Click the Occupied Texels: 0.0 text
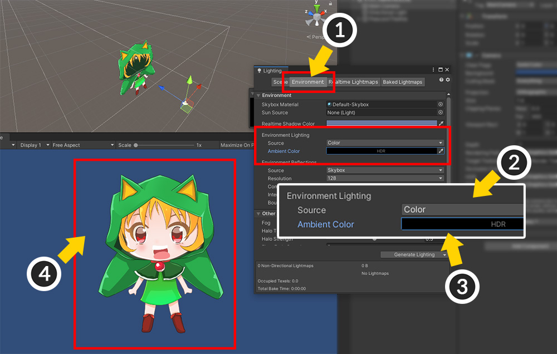Viewport: 557px width, 354px height. [278, 281]
